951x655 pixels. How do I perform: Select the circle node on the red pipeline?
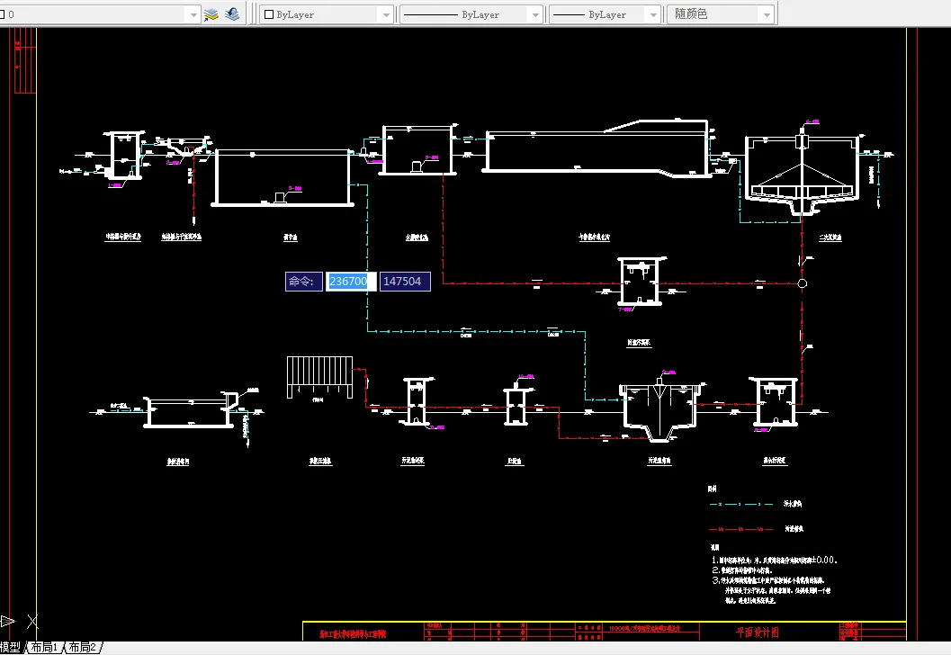[802, 283]
